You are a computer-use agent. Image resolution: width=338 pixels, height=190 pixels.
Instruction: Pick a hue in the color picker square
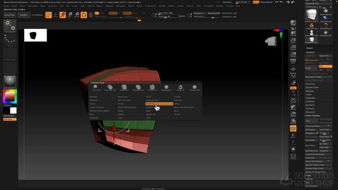[10, 97]
